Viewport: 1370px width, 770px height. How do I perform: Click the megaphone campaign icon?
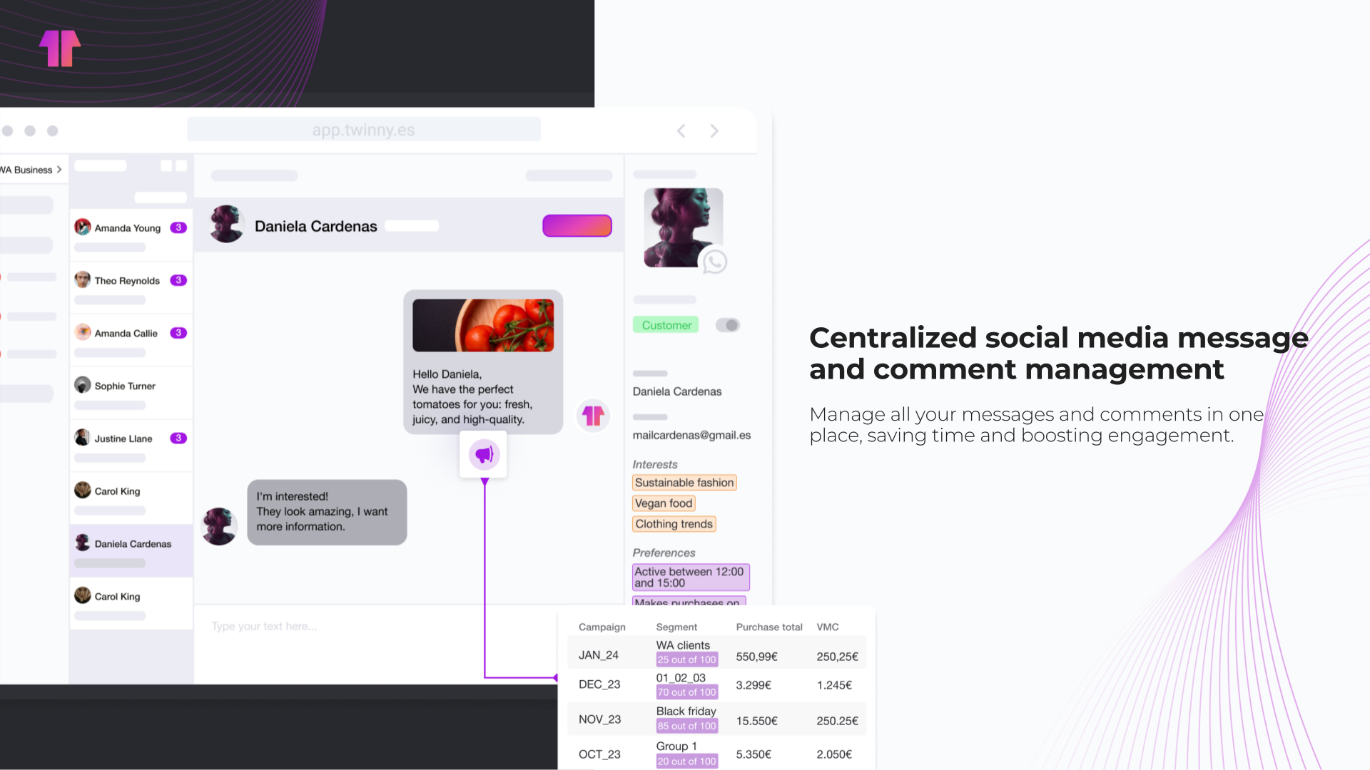(484, 454)
